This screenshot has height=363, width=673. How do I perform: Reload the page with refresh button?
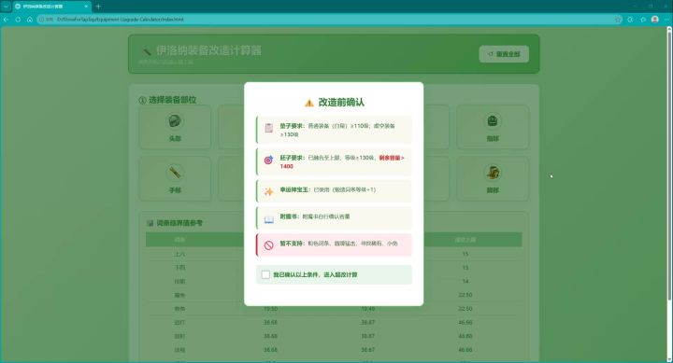pos(18,20)
